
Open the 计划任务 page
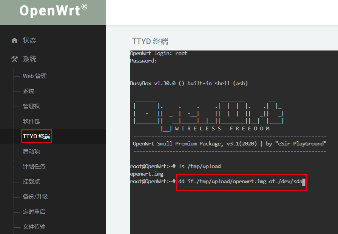point(34,167)
